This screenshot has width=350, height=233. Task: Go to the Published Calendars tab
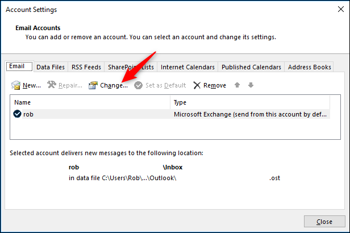(251, 67)
